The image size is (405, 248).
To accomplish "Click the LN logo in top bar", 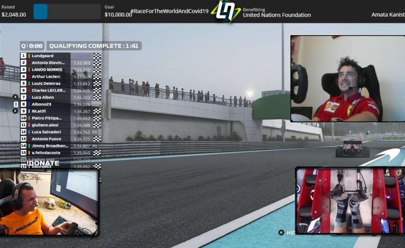I will (225, 11).
